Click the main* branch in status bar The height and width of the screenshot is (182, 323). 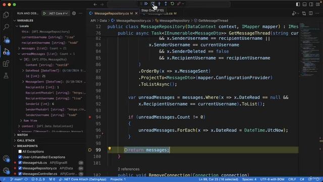(17, 179)
